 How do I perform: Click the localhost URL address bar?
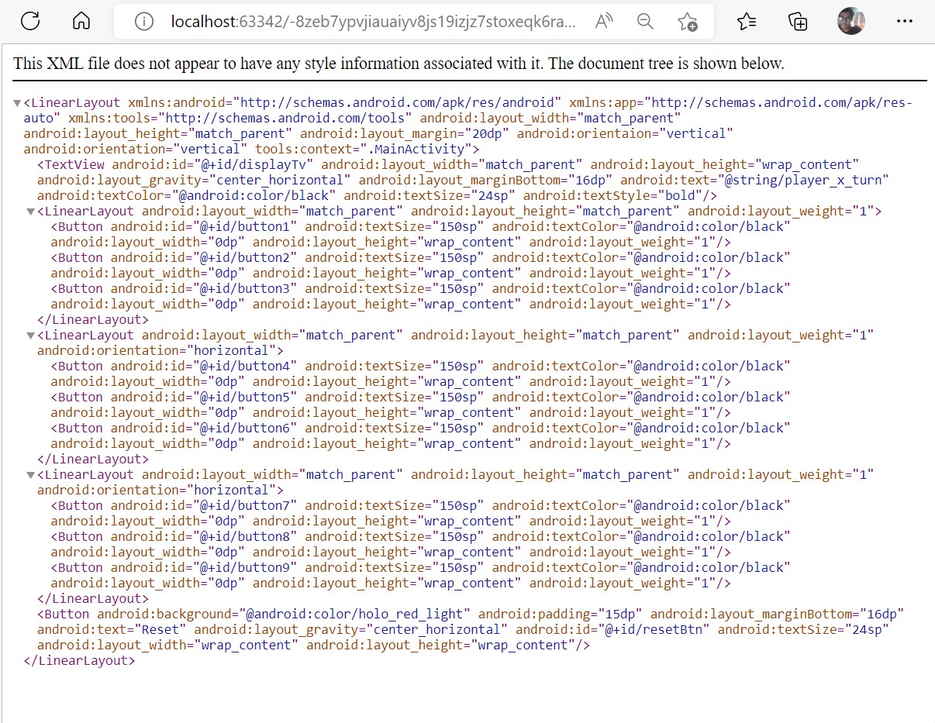tap(372, 22)
